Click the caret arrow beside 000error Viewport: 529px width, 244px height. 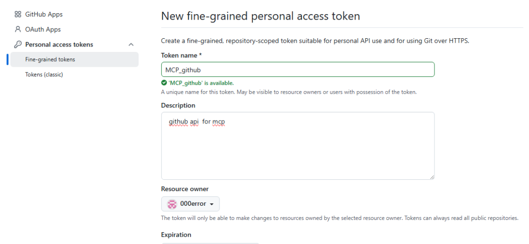[212, 204]
